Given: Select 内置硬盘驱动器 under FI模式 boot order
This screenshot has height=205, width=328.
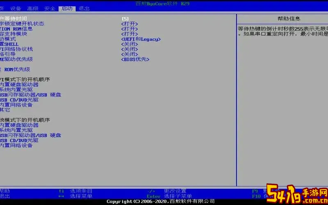Looking at the screenshot, I should [19, 84].
